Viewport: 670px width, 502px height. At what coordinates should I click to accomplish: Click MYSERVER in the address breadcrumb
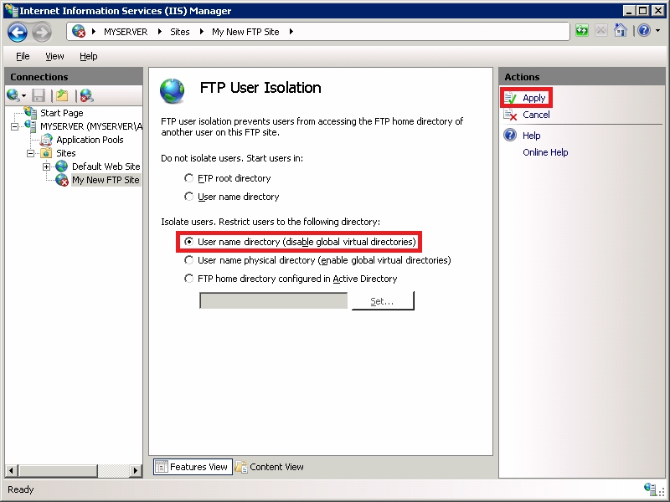click(x=126, y=32)
